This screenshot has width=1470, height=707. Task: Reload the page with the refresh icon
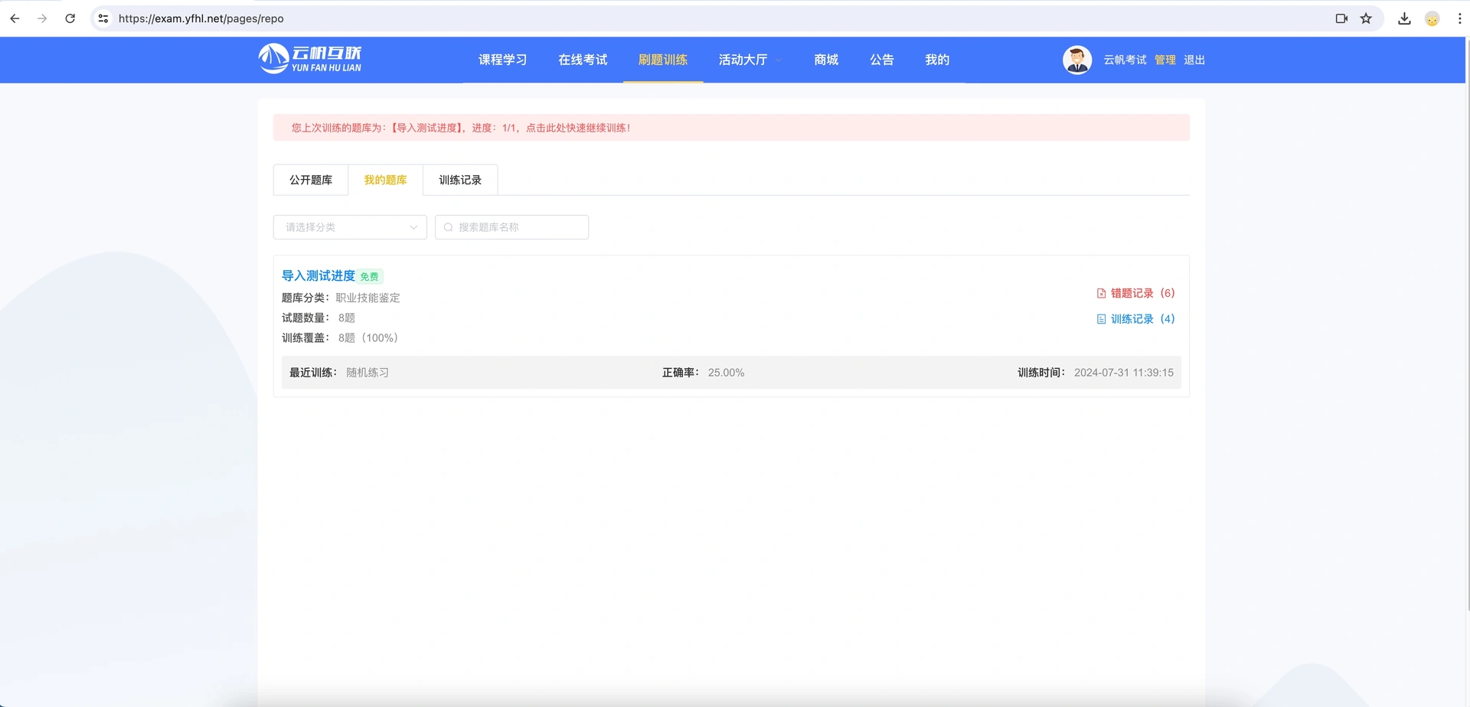pos(70,18)
